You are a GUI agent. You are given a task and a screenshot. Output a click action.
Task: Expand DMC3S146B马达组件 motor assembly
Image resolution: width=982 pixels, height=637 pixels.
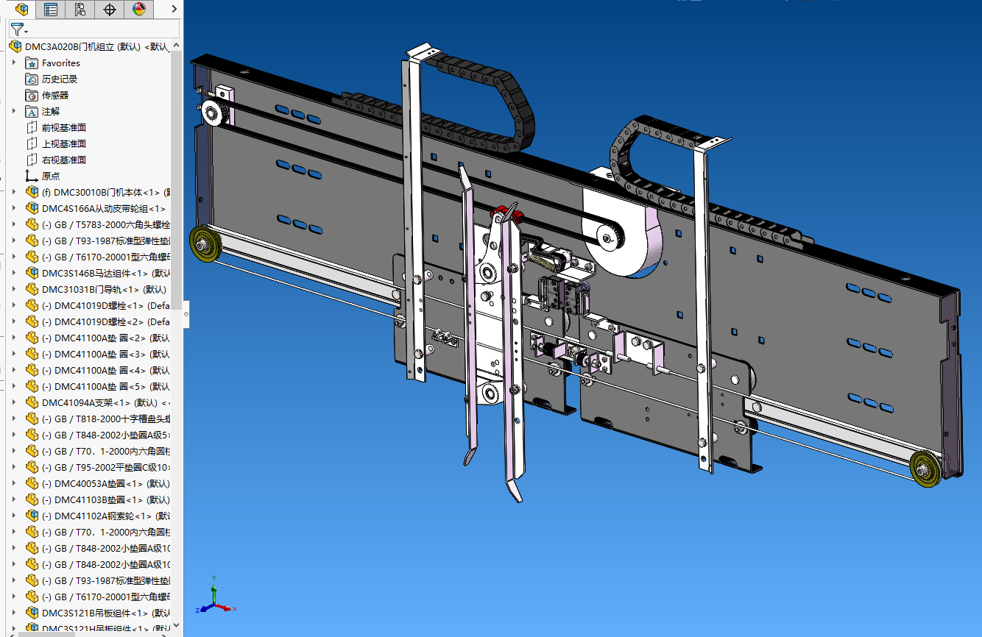[x=14, y=274]
